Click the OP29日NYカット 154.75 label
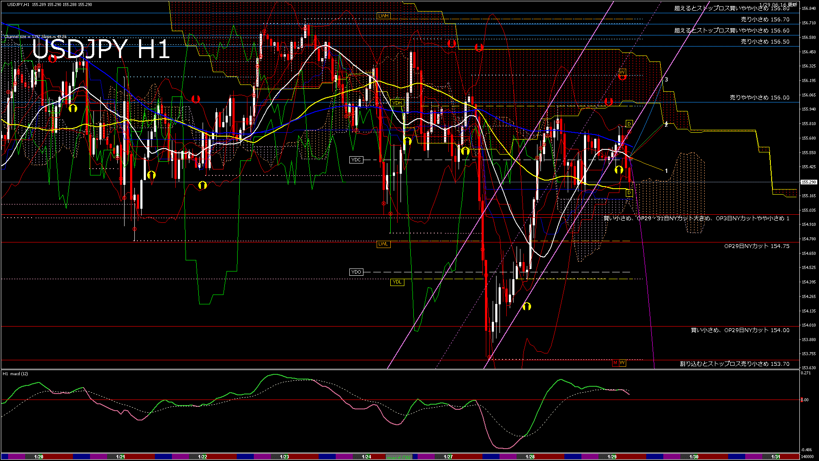Screen dimensions: 819x461 point(756,246)
